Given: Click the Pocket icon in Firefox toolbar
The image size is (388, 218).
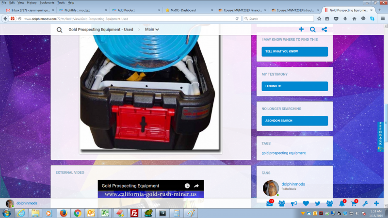Looking at the screenshot, I should click(336, 18).
